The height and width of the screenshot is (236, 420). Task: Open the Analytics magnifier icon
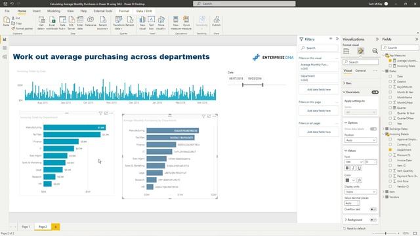(375, 51)
